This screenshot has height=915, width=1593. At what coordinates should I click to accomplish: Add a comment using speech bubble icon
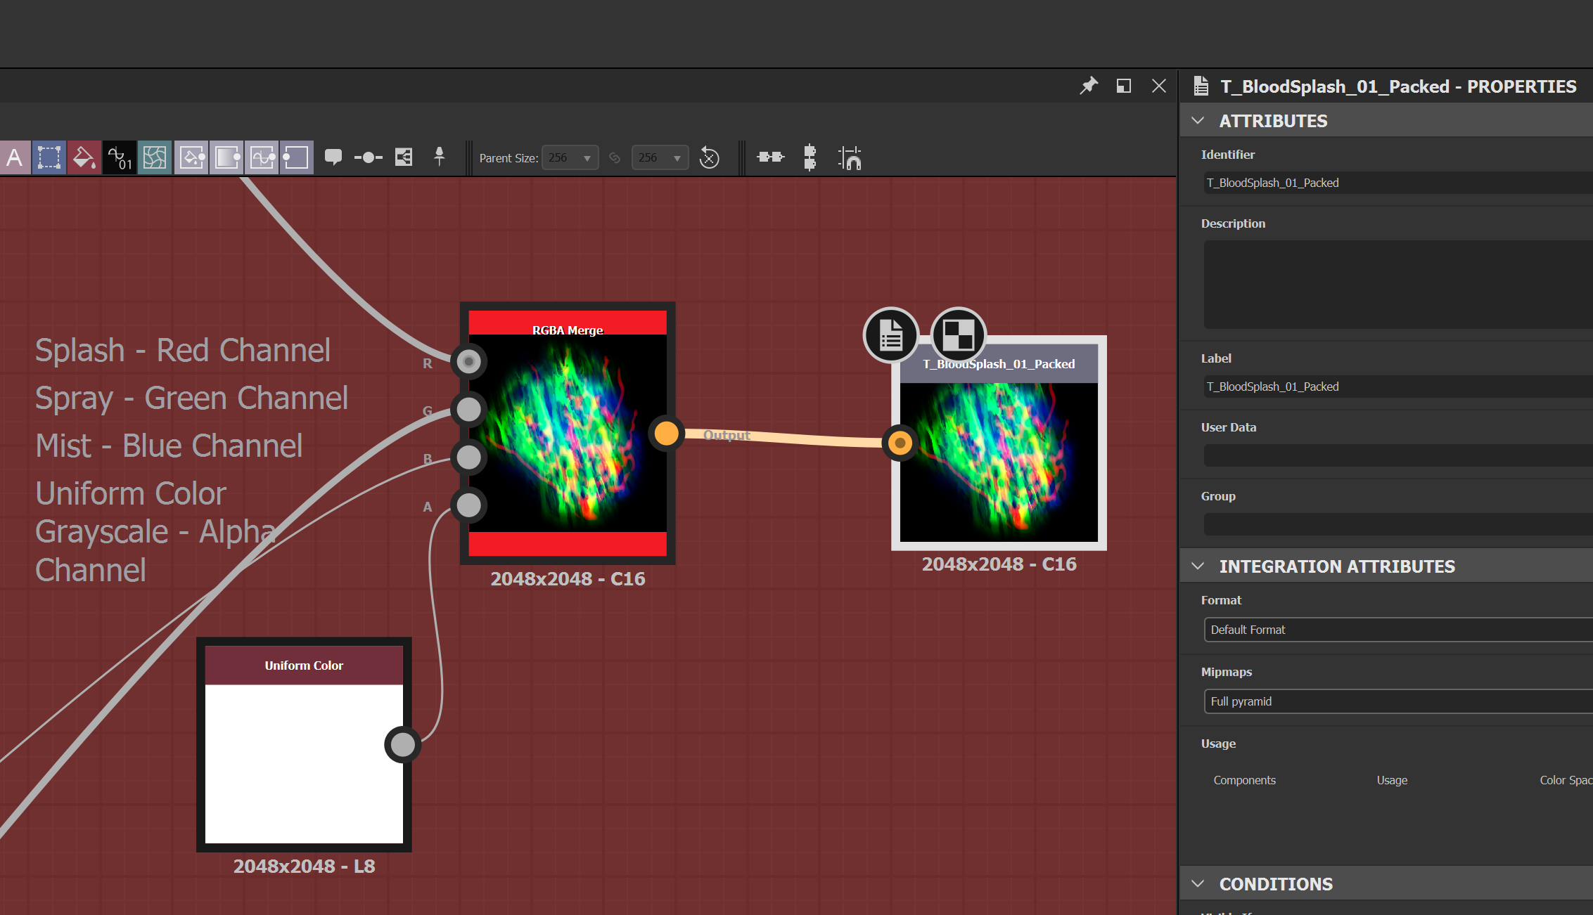tap(333, 157)
